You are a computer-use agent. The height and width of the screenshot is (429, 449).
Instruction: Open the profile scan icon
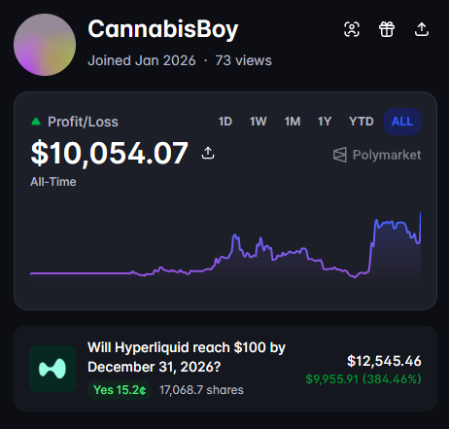coord(352,29)
